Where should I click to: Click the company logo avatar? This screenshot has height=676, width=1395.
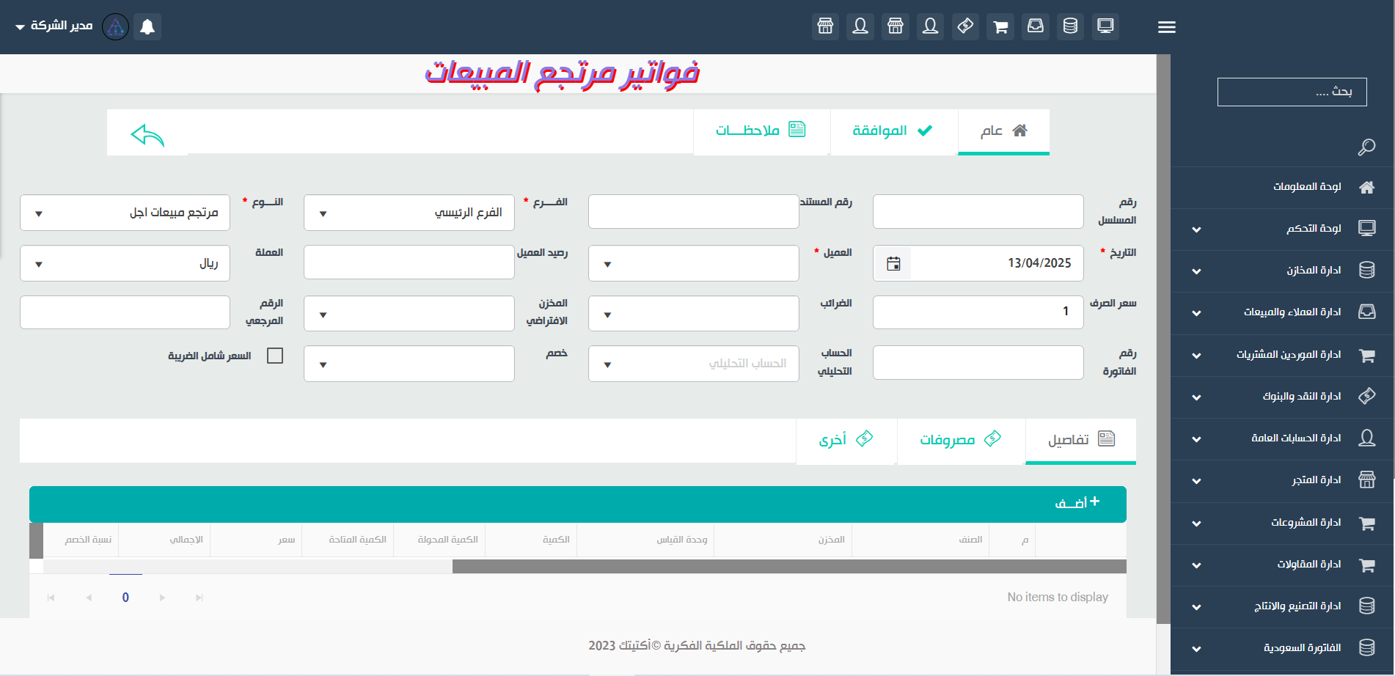[x=115, y=26]
